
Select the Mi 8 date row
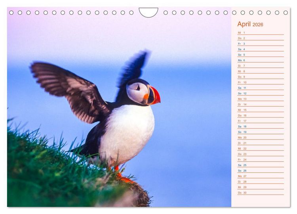click(x=261, y=71)
